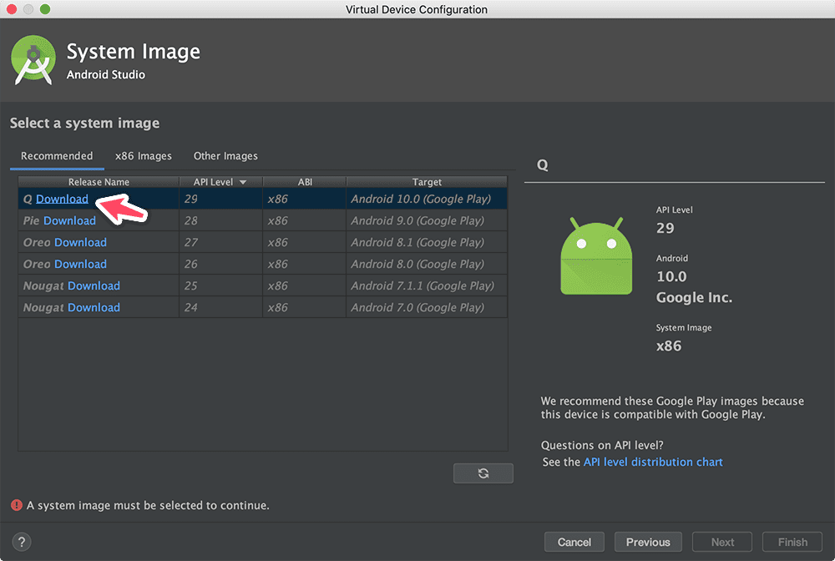Select the Android 8.0 (Google Play) cell

tap(427, 265)
